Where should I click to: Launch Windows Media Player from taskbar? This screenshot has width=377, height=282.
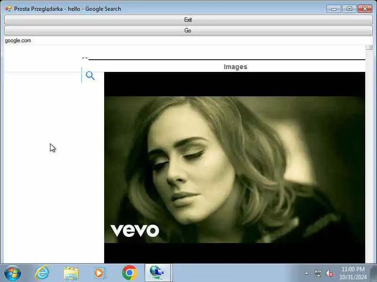coord(100,273)
